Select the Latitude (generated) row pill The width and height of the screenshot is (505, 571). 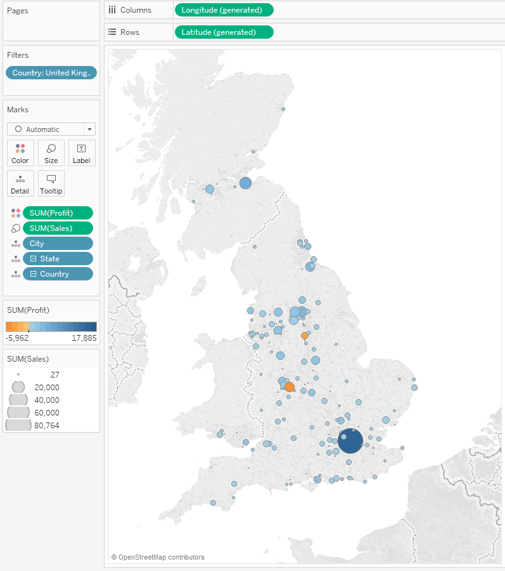(223, 32)
